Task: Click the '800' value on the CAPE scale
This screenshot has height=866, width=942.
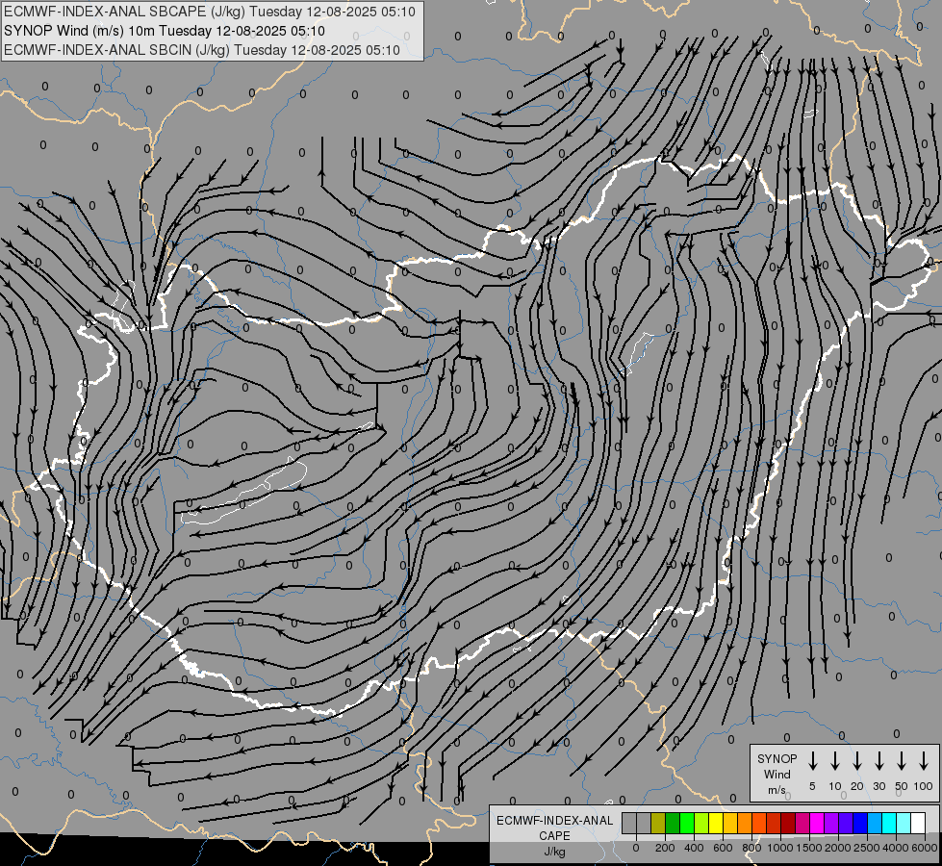Action: [x=751, y=848]
